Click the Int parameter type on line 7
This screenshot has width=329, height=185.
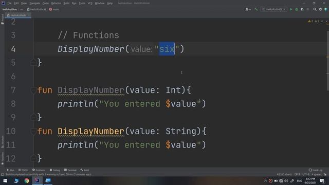point(173,90)
